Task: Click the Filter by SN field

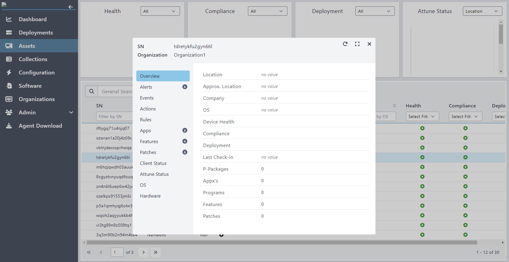Action: (114, 116)
